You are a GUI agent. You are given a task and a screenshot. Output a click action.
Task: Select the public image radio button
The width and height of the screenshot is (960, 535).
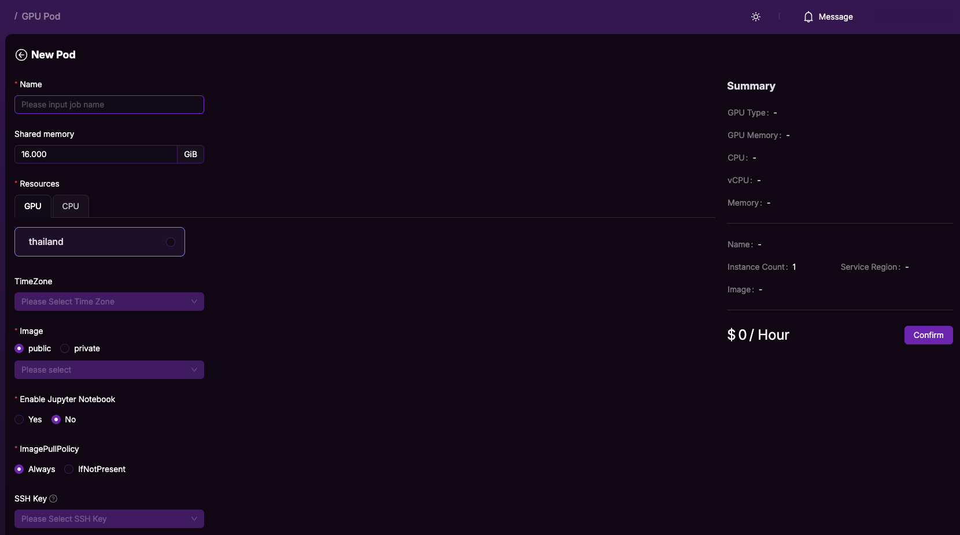tap(19, 348)
